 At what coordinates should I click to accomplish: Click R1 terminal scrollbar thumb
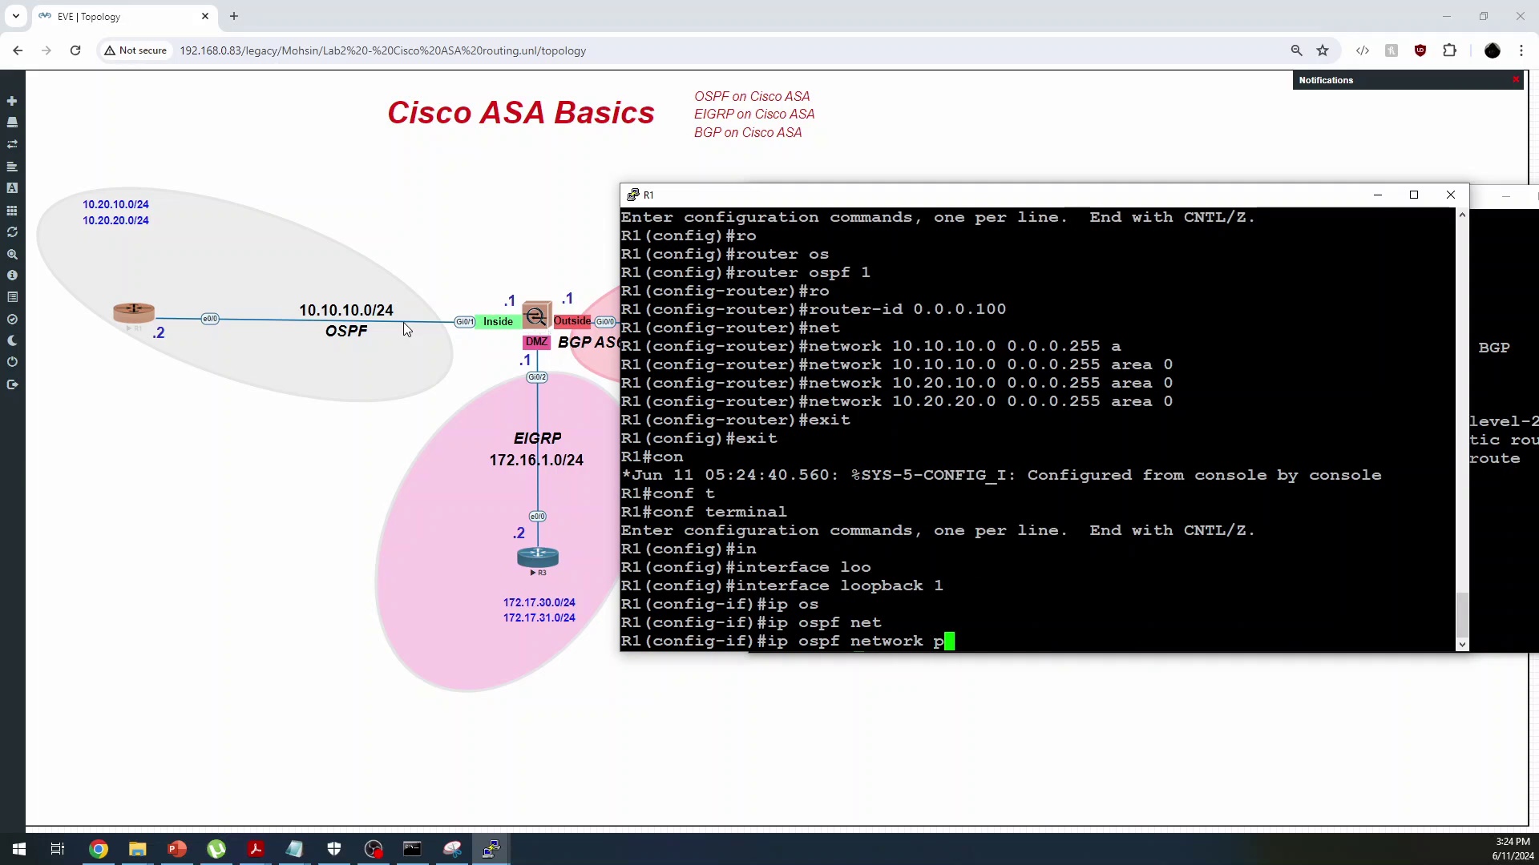(x=1463, y=614)
